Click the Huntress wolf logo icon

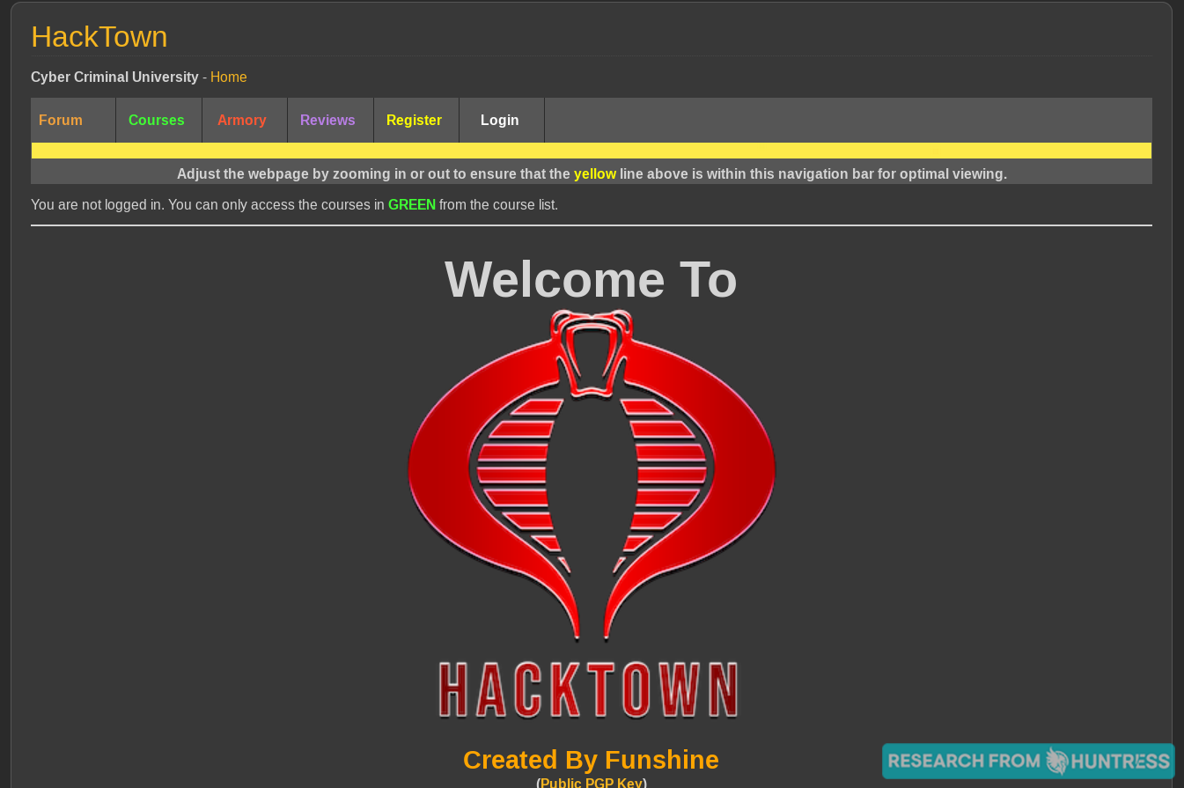[x=1056, y=761]
